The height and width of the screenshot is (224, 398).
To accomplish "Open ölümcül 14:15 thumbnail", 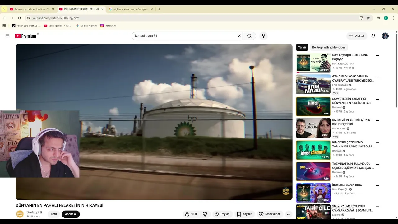I will [x=313, y=106].
